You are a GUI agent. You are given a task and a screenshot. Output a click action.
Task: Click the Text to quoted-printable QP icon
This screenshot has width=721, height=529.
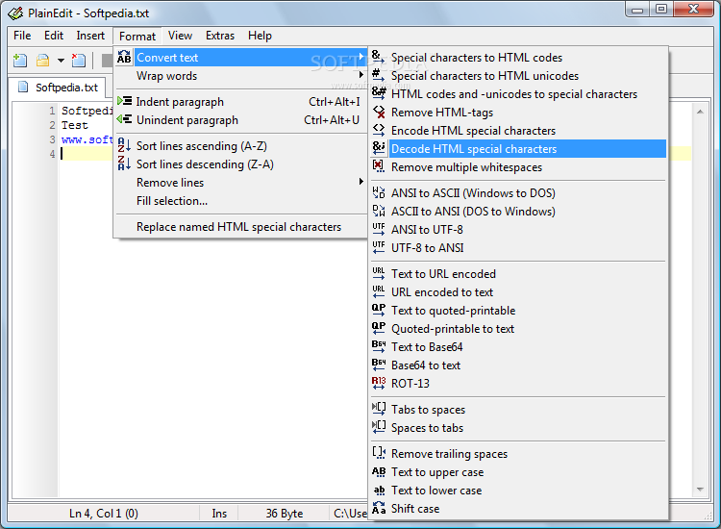(x=379, y=311)
